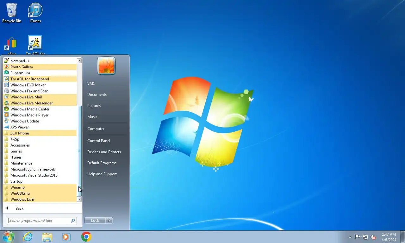Launch XPS Viewer
The width and height of the screenshot is (405, 243).
coord(40,127)
